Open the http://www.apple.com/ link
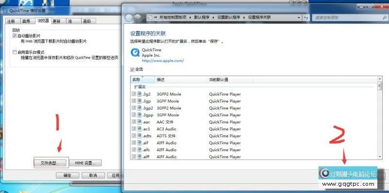Screen dimensions: 389x193 coord(163,61)
